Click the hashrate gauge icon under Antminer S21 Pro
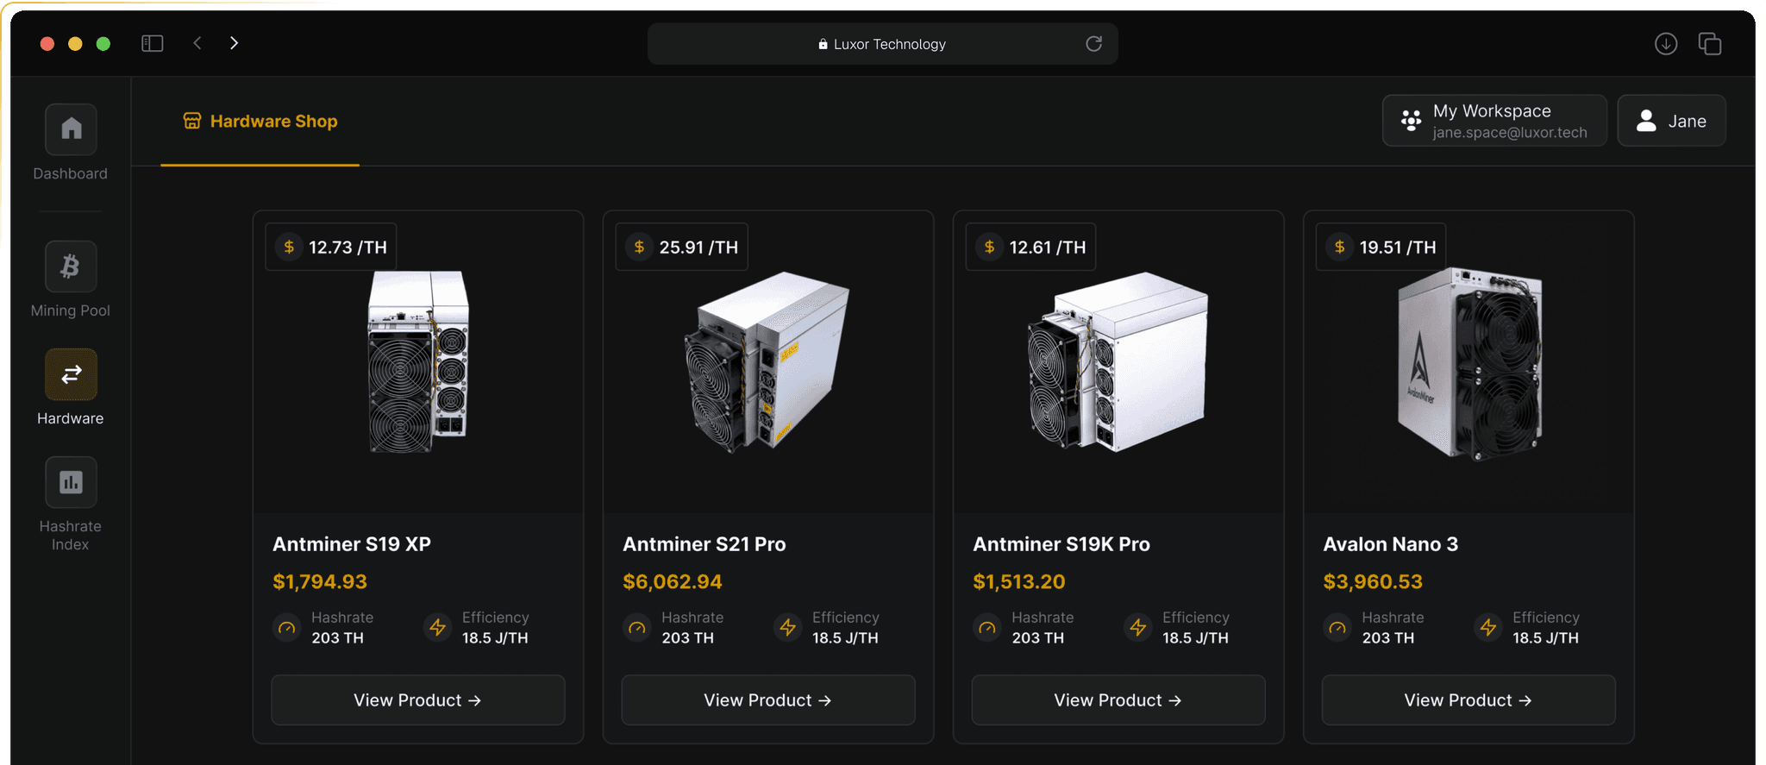The height and width of the screenshot is (765, 1766). point(636,628)
